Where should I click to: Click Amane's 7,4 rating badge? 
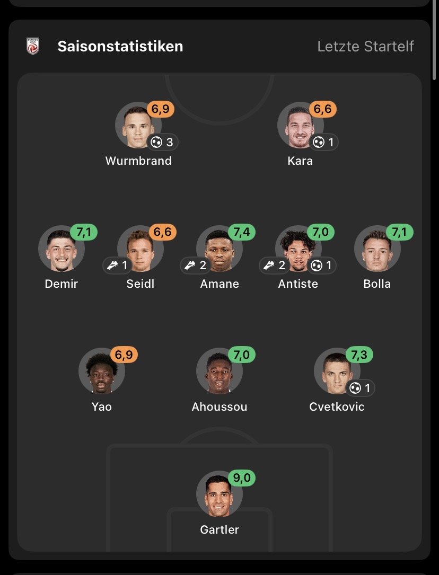click(242, 232)
